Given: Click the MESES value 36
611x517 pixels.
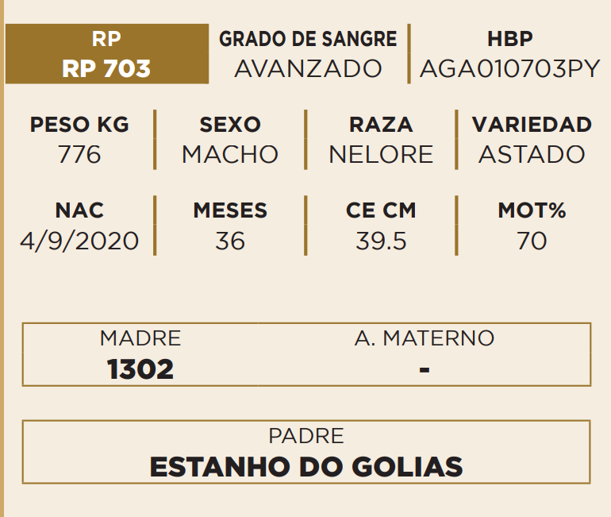Looking at the screenshot, I should point(230,240).
